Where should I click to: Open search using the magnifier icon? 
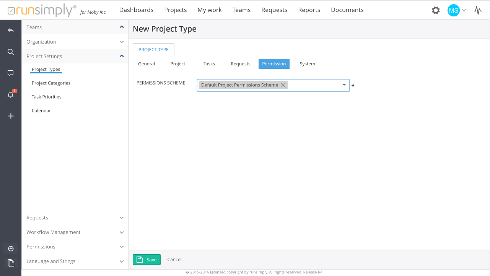click(x=11, y=52)
